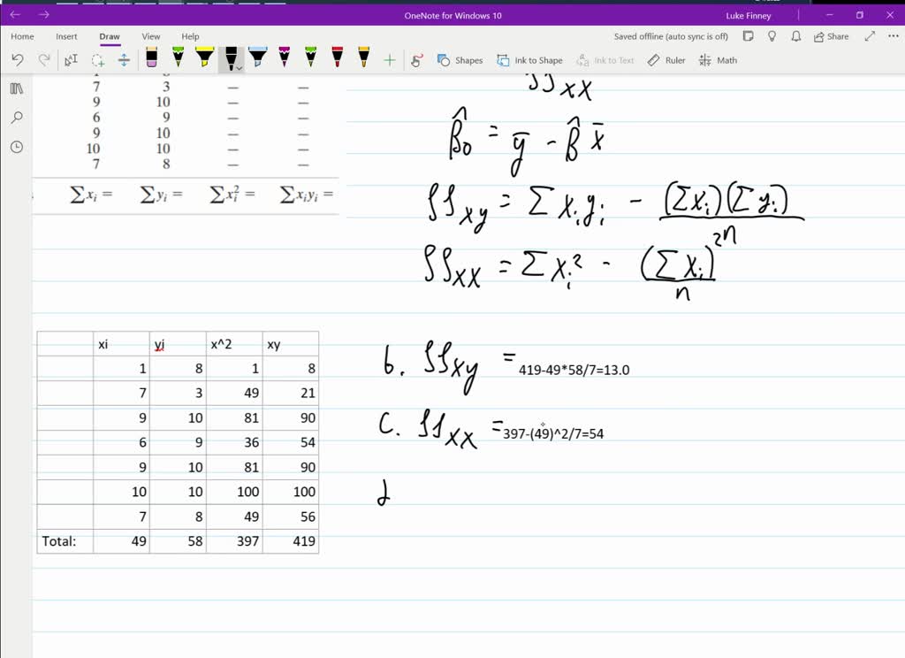
Task: Open Search in the left sidebar
Action: pos(16,118)
